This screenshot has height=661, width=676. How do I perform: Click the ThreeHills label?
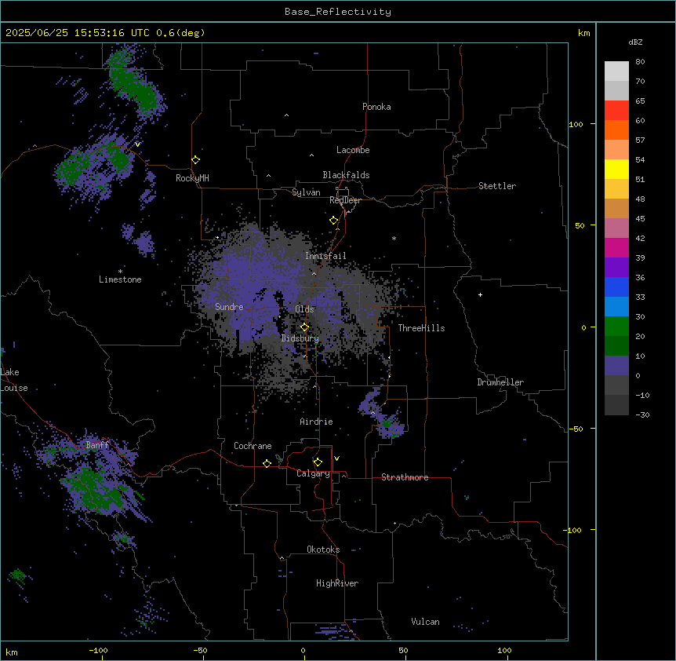coord(421,328)
